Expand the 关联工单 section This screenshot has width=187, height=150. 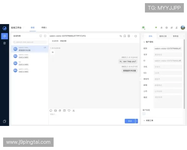[144, 120]
